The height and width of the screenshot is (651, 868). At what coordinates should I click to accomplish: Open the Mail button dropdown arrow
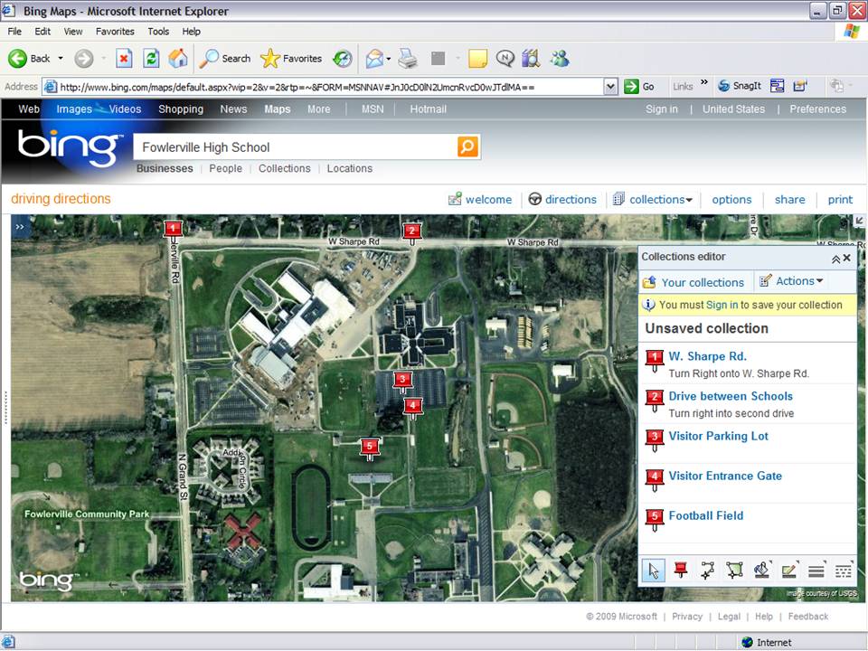tap(389, 58)
